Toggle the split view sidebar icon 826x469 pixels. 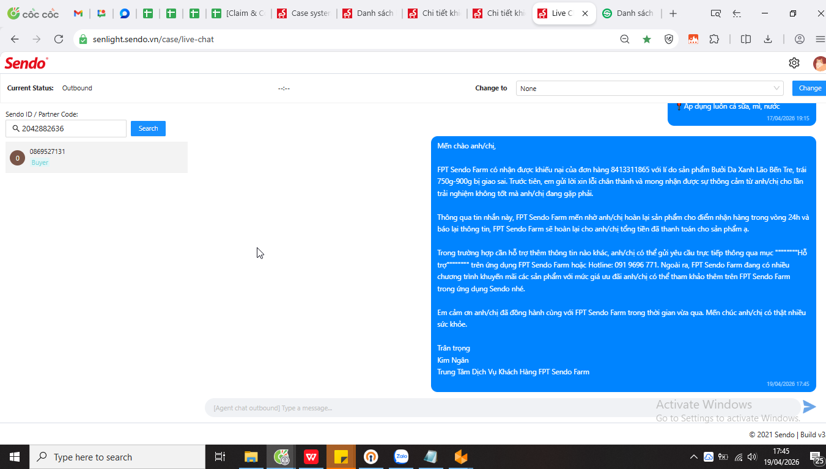coord(746,39)
